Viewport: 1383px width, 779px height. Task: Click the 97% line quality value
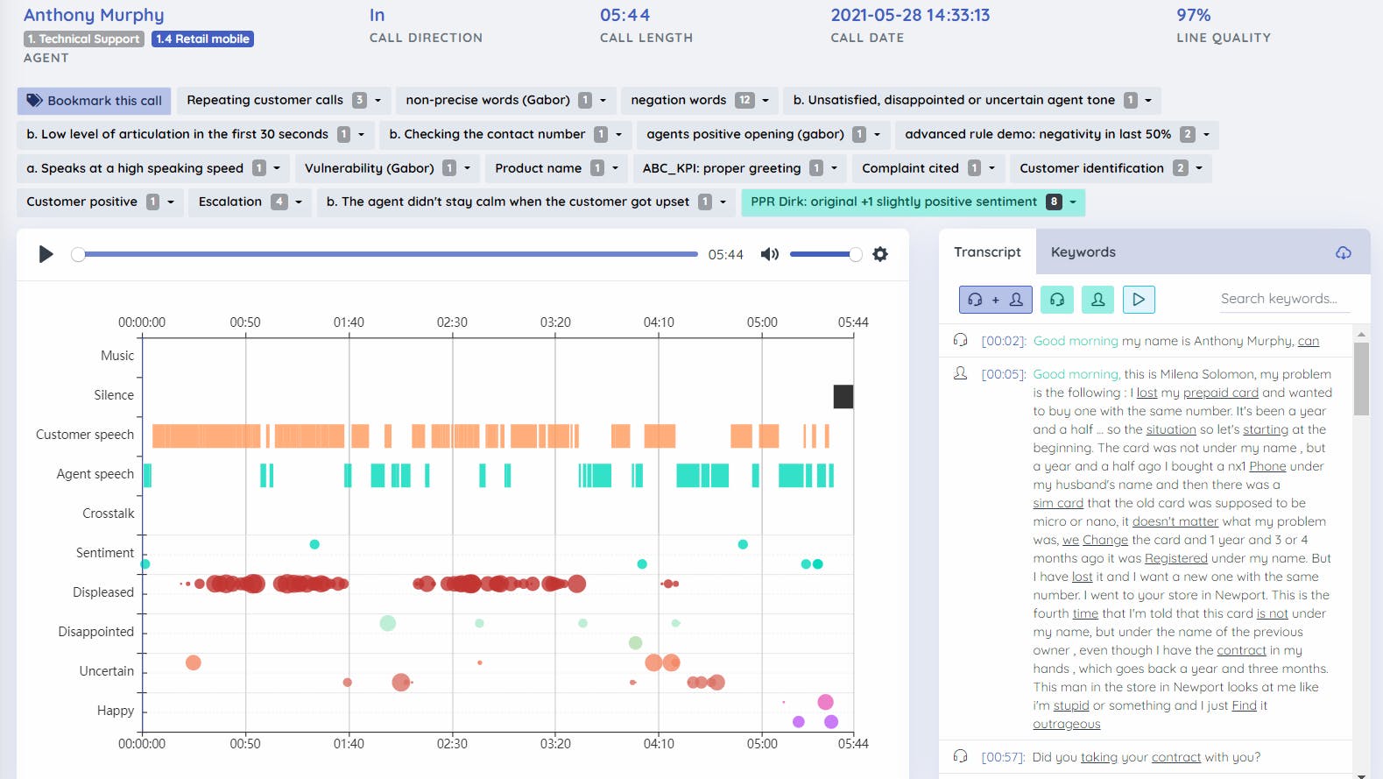click(x=1193, y=15)
